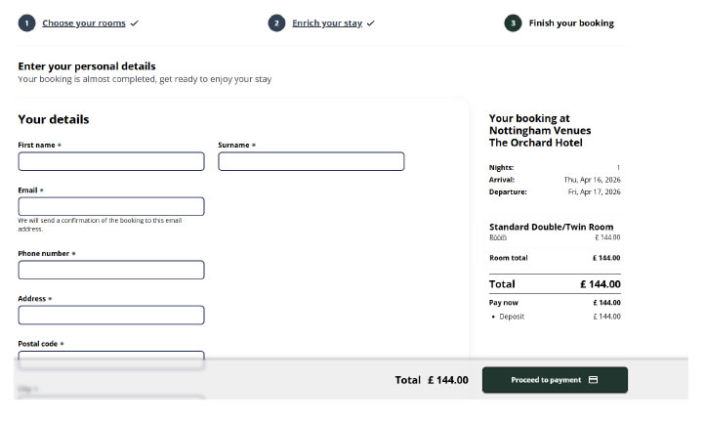Click the step 1 number circle
The image size is (705, 424).
(27, 23)
